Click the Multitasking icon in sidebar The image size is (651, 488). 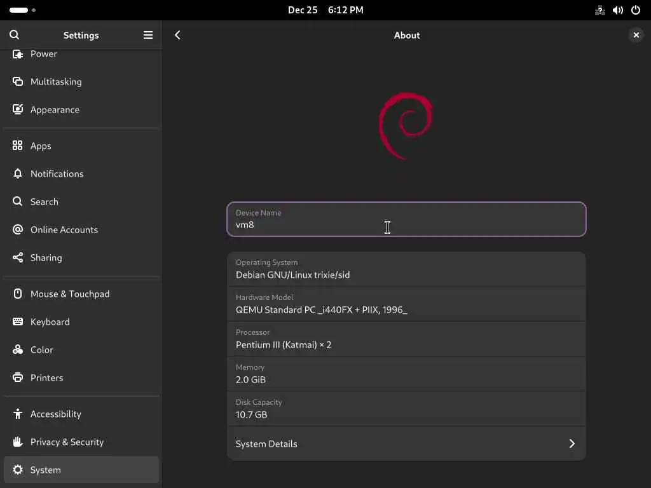[17, 81]
